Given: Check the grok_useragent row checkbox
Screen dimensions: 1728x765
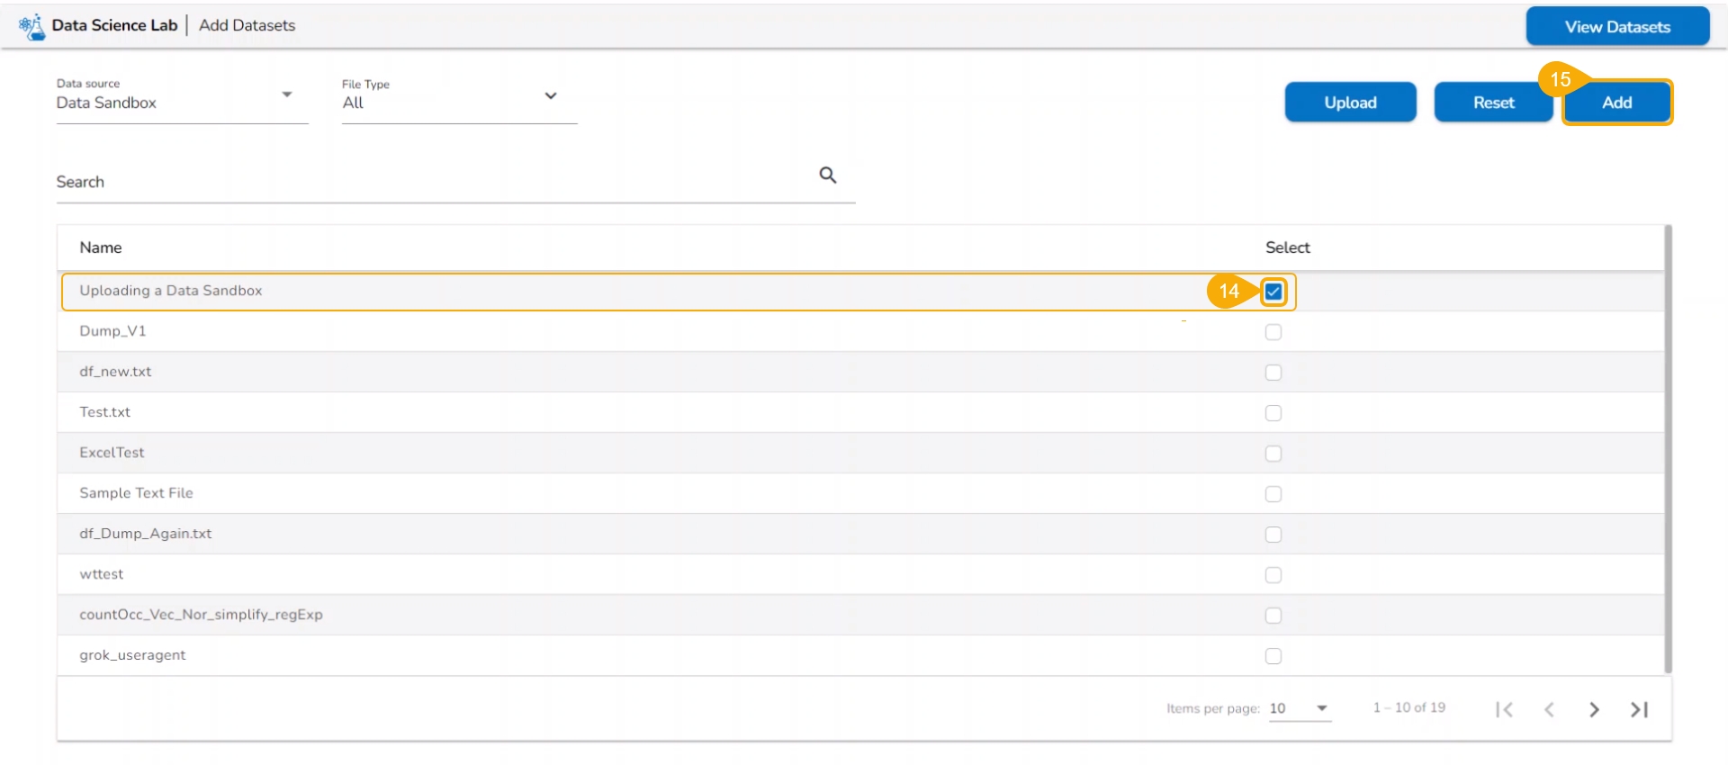Looking at the screenshot, I should [1273, 656].
